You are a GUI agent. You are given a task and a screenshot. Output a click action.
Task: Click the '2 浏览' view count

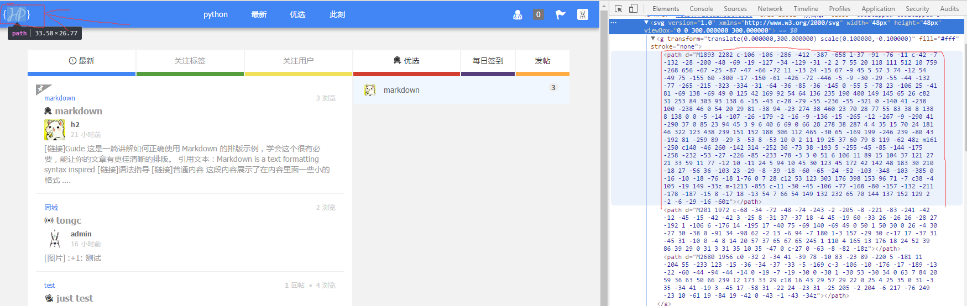pos(326,208)
